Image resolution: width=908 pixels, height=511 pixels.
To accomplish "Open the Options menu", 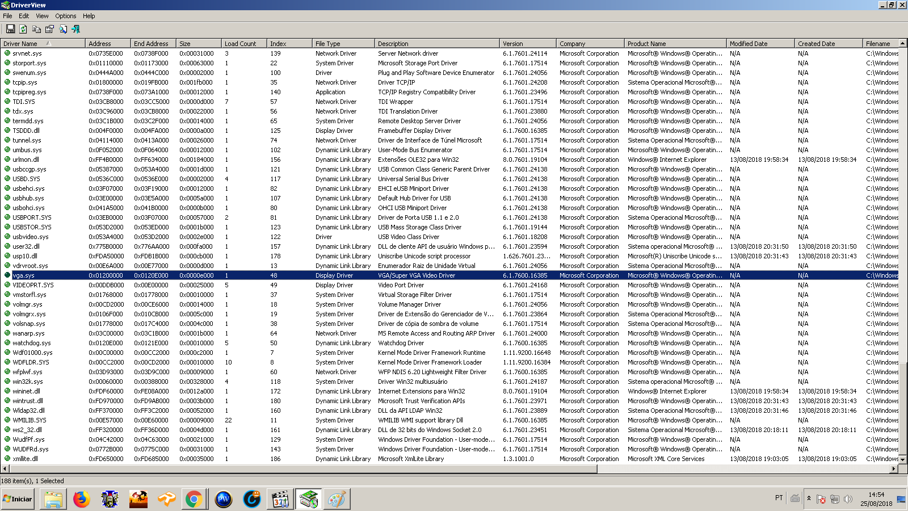I will 65,16.
